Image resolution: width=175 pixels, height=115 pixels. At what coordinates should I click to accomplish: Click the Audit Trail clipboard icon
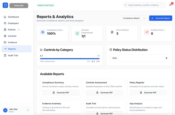5,55
